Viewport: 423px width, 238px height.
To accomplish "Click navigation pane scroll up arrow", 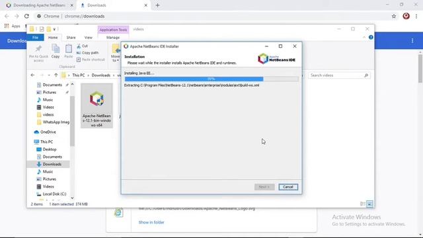I will coord(72,84).
